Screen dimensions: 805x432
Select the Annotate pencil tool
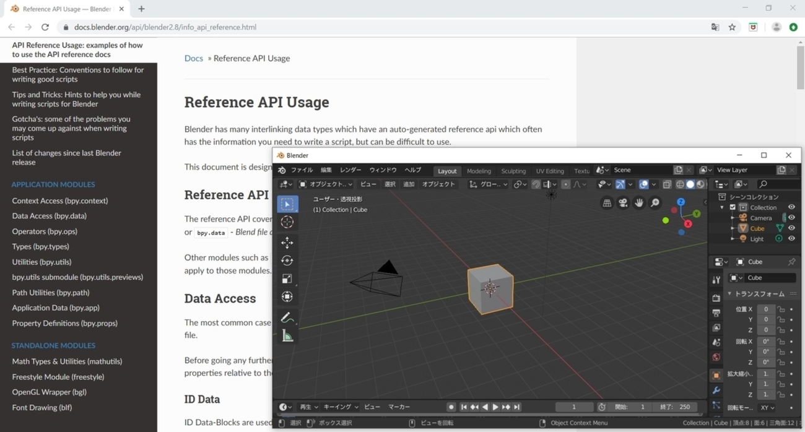point(287,318)
